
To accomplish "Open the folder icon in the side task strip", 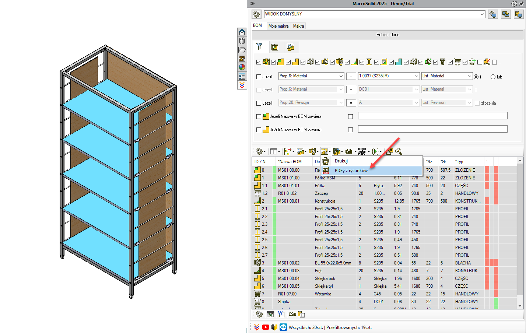I will pyautogui.click(x=242, y=50).
